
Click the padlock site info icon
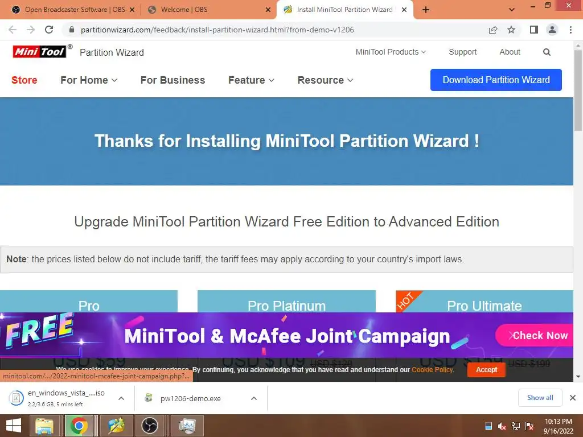pos(72,30)
